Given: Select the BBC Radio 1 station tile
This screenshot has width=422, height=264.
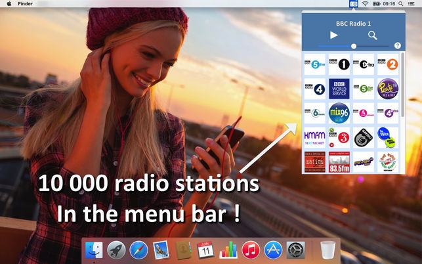Looking at the screenshot, I should coord(339,64).
